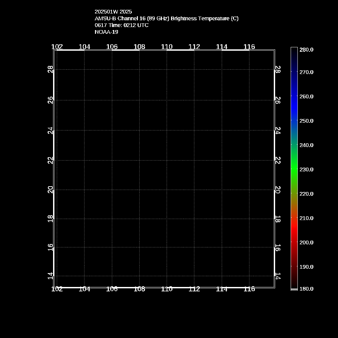Screen dimensions: 338x338
Task: Click the 110 longitude label on top axis
Action: 167,47
